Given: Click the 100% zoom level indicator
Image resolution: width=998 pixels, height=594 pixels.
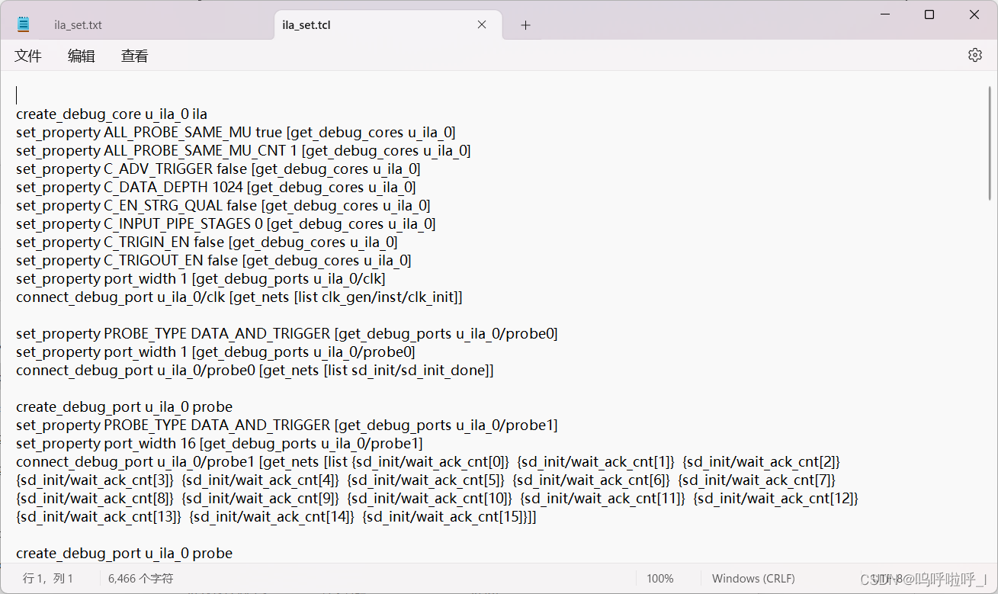Looking at the screenshot, I should 660,579.
